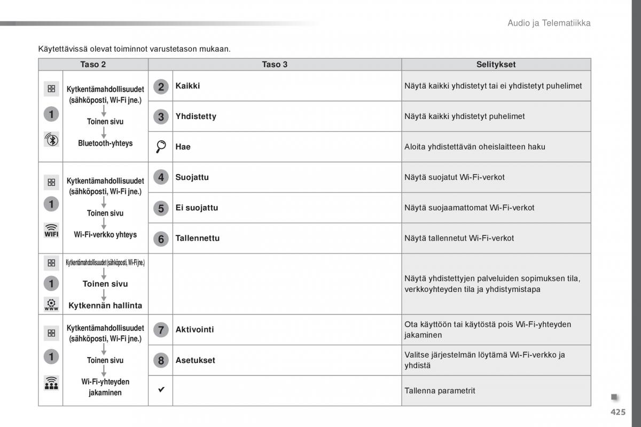Click badge 1 in the Kytkennän hallinta section
641x427 pixels.
tap(51, 283)
